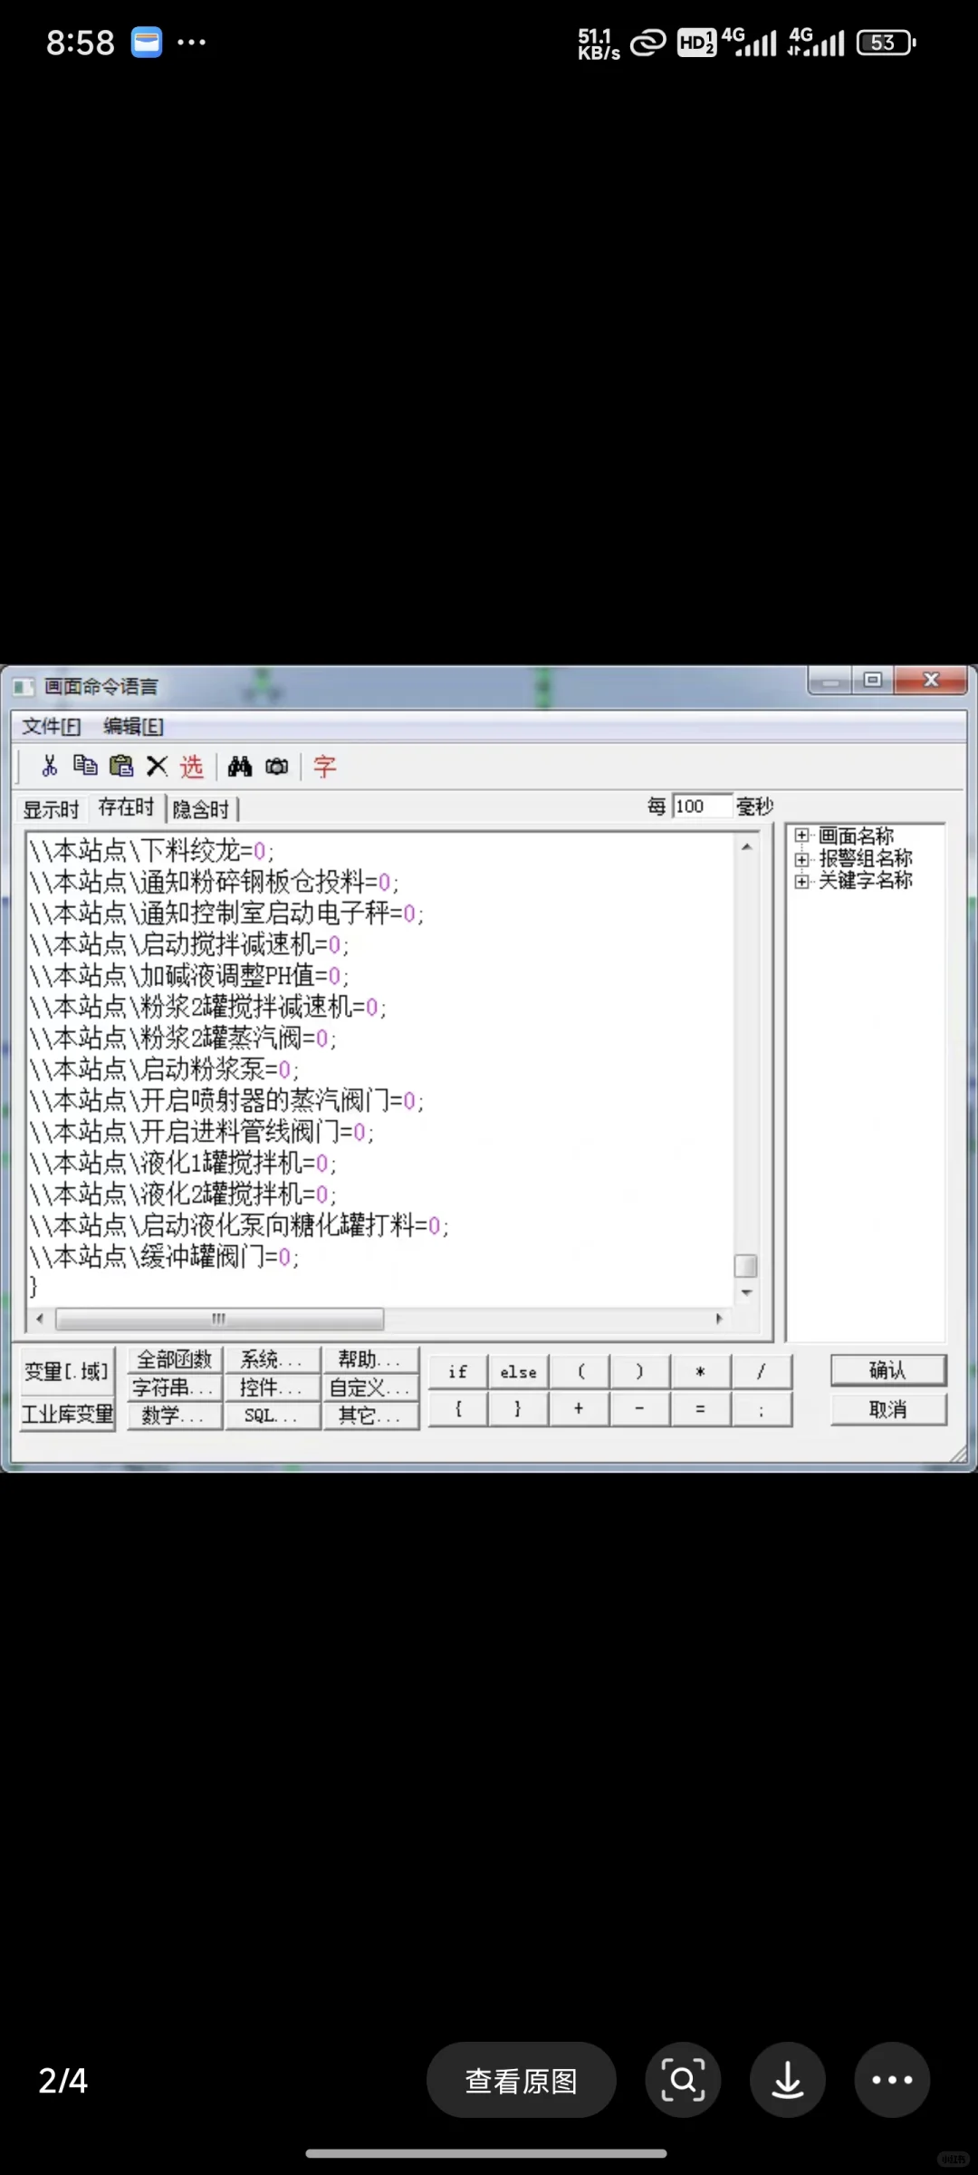Screen dimensions: 978x2175
Task: Click the 画面命令语言 window title icon
Action: click(x=24, y=687)
